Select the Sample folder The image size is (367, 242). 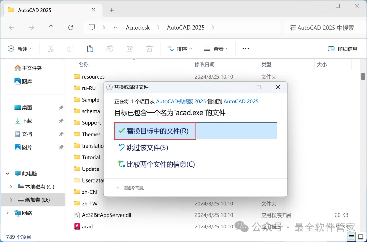(x=86, y=100)
